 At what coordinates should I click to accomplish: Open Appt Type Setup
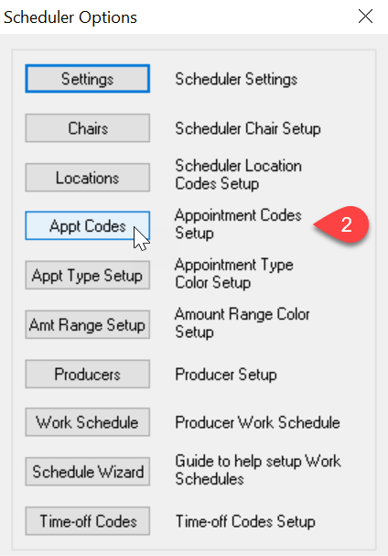coord(88,276)
